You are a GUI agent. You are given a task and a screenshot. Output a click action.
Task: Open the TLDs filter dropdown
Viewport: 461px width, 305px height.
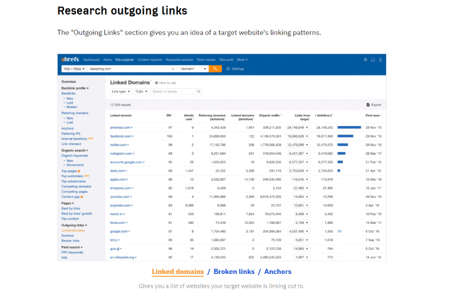coord(141,91)
